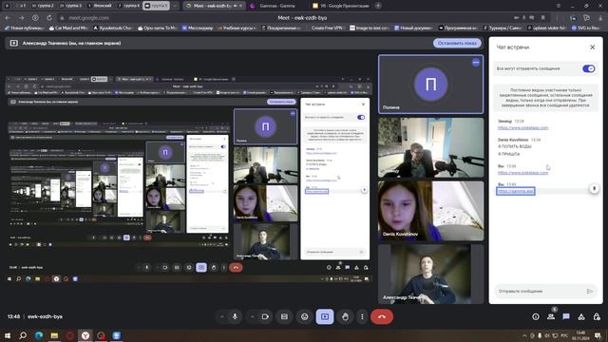Click the chat message input field
Image resolution: width=608 pixels, height=342 pixels.
point(540,291)
